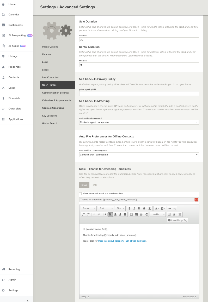Open the Size dropdown in editor
The width and height of the screenshot is (208, 302).
point(120,208)
